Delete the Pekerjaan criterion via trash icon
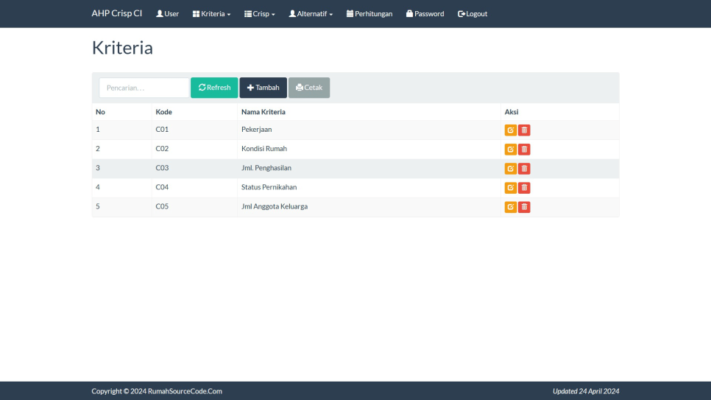Viewport: 711px width, 400px height. pos(524,130)
